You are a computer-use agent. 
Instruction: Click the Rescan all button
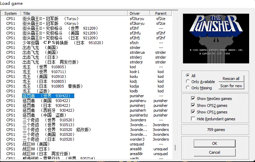(231, 79)
